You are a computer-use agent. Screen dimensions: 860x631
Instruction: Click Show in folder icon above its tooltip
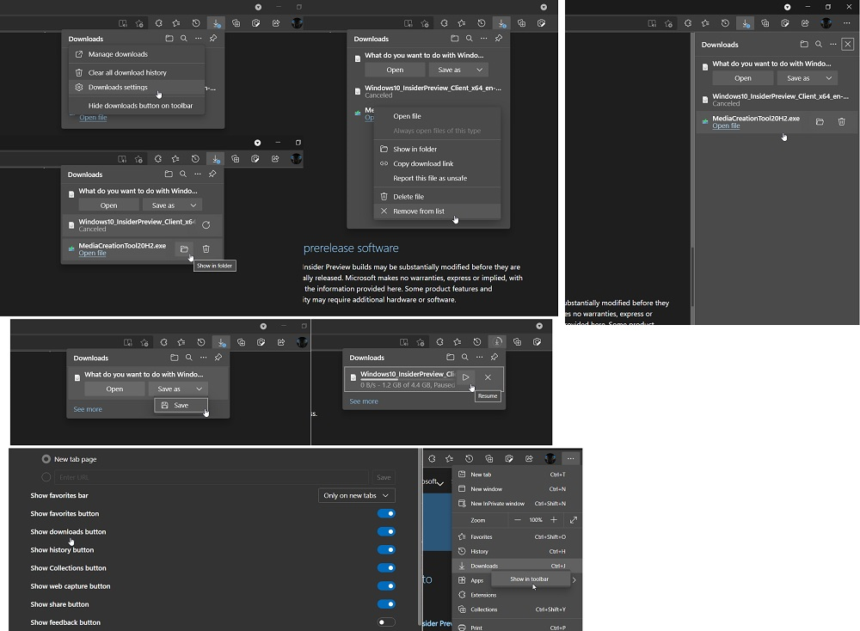[x=184, y=249]
